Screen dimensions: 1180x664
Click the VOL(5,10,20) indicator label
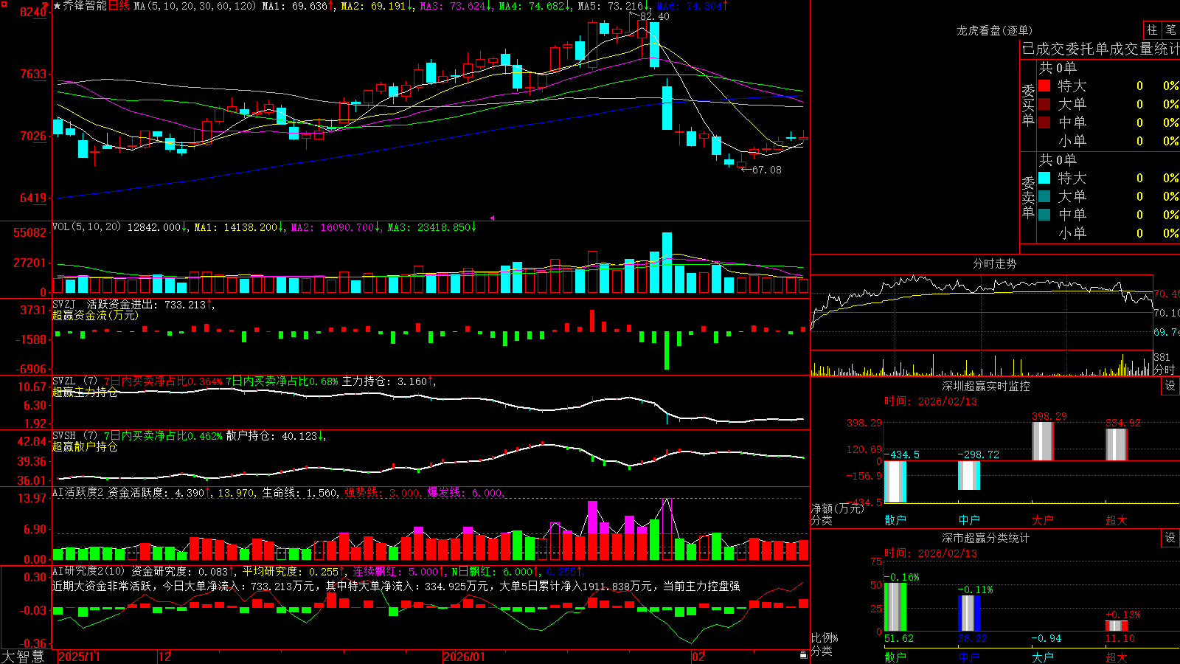pyautogui.click(x=86, y=226)
